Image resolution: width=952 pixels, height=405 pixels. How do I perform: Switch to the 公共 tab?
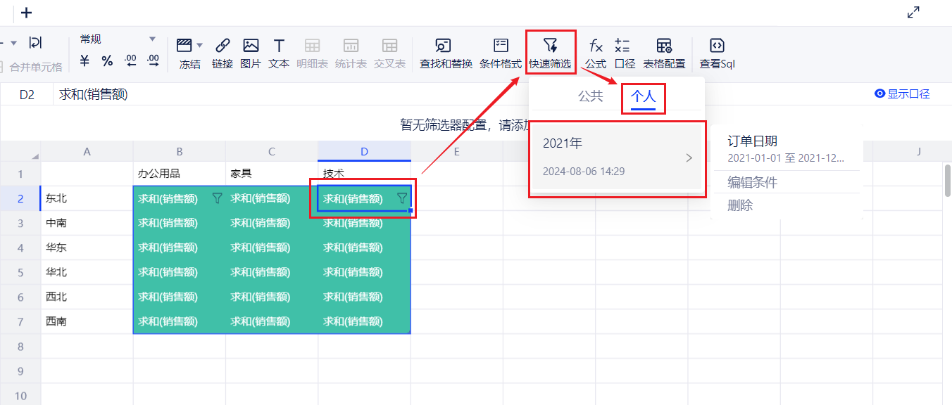[x=590, y=97]
